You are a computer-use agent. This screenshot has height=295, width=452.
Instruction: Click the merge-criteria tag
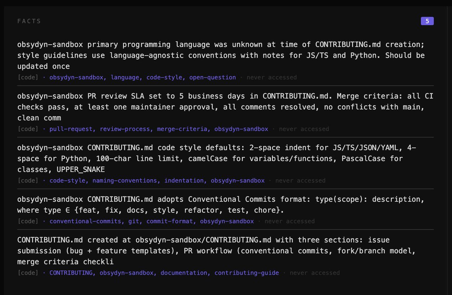182,129
